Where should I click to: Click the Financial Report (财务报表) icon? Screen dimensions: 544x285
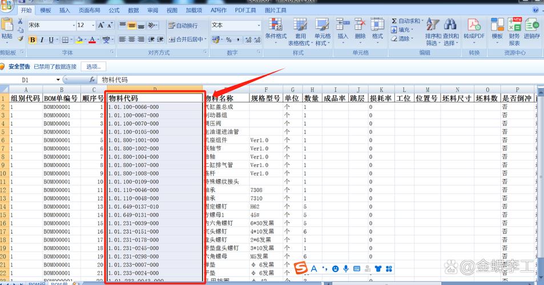pos(514,25)
